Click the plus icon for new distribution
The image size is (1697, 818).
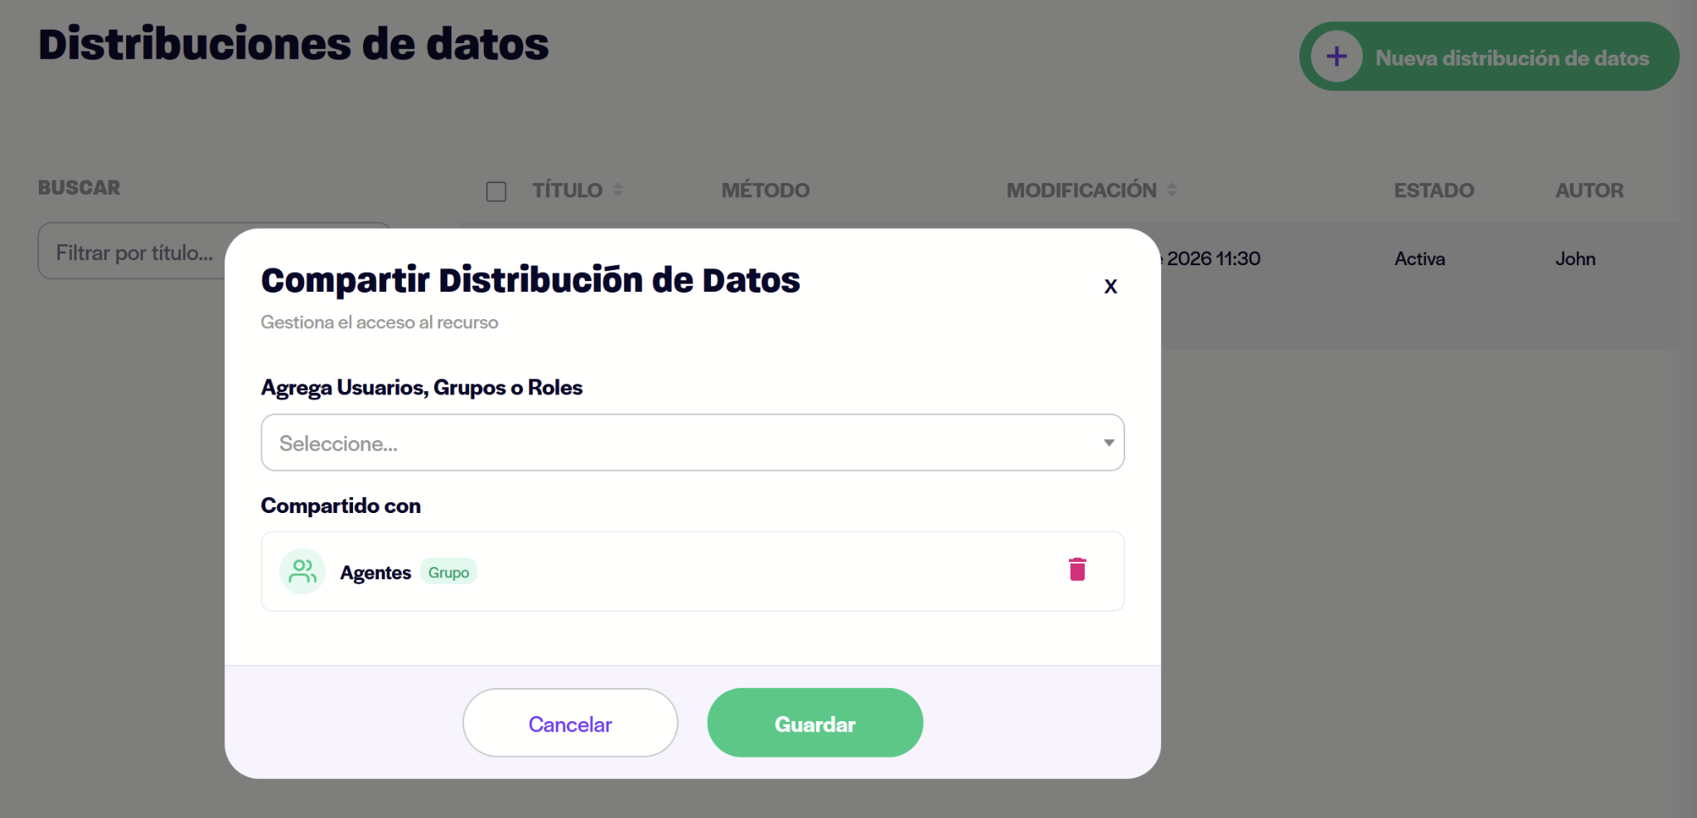(x=1336, y=56)
